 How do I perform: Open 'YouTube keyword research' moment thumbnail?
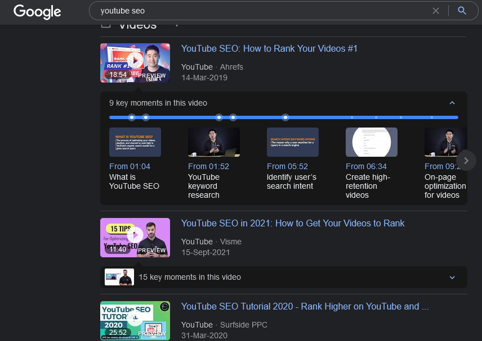pyautogui.click(x=214, y=142)
